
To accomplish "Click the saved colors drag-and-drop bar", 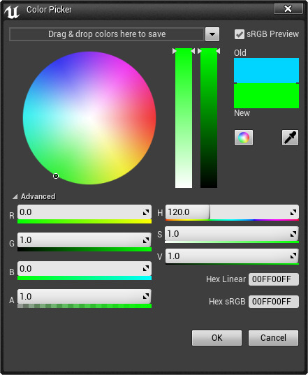I will (107, 34).
